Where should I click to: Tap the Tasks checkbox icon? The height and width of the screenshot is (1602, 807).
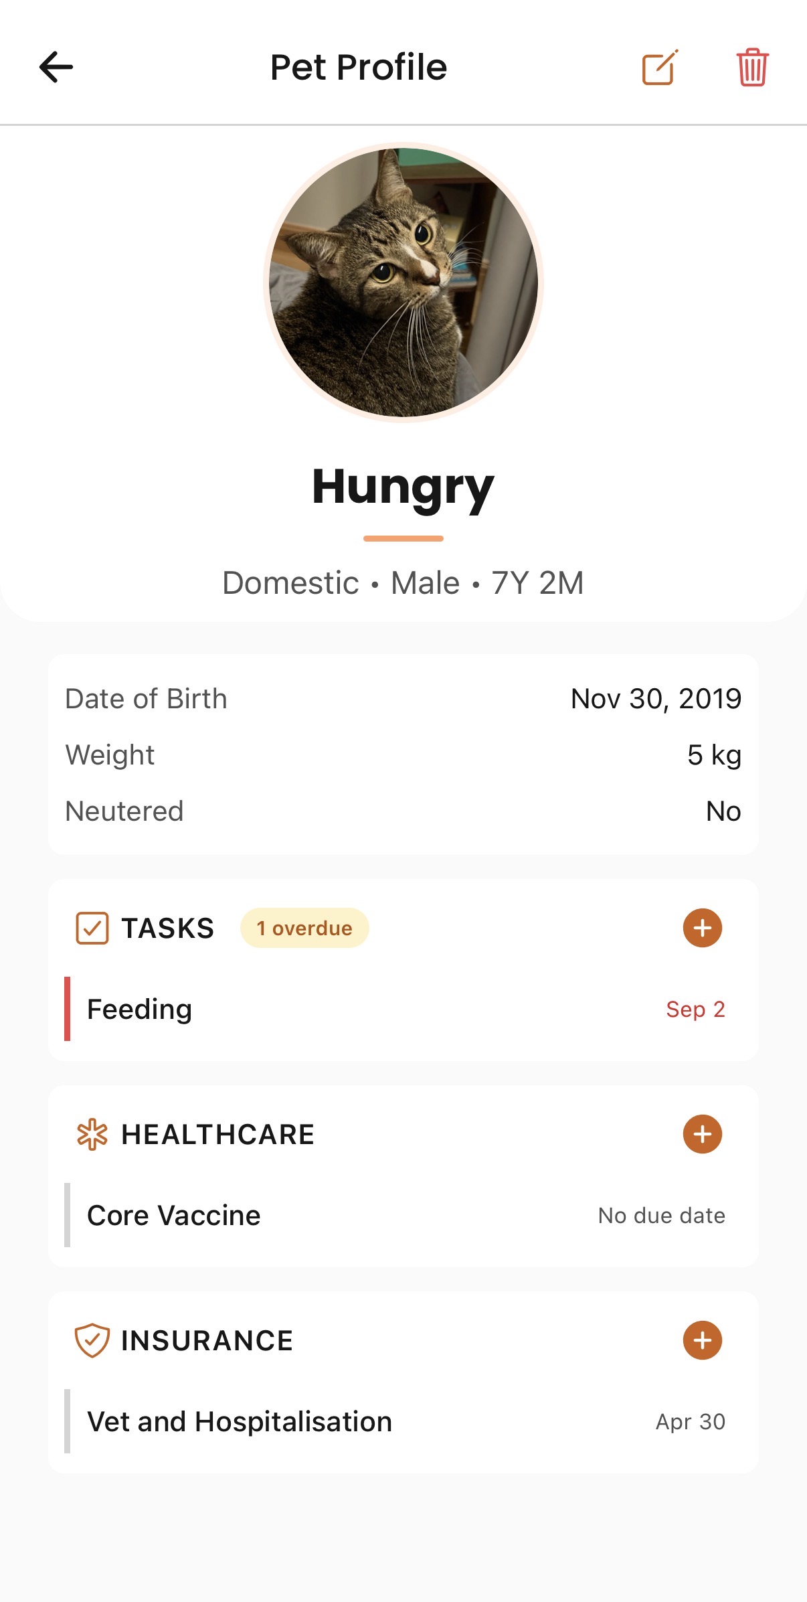92,929
